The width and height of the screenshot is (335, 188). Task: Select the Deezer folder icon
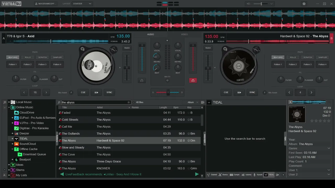click(x=16, y=133)
